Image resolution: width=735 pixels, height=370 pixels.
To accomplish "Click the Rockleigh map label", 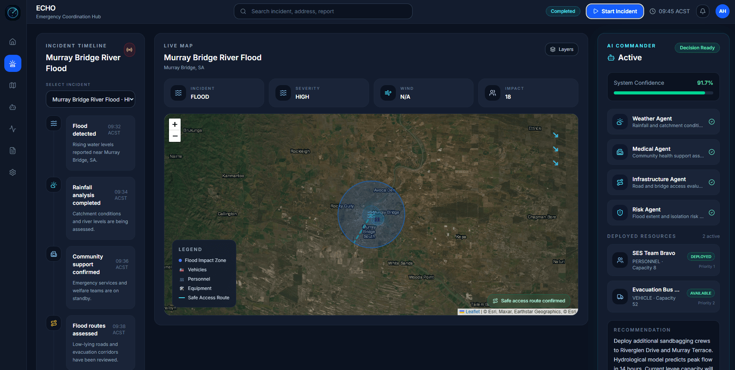I will 300,151.
